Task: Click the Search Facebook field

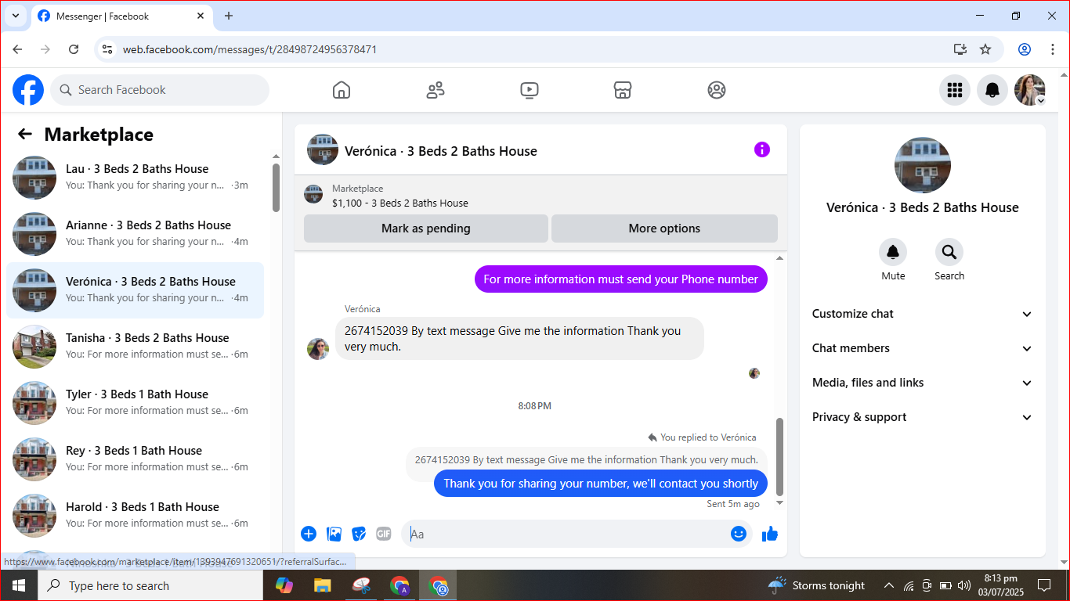Action: (x=160, y=90)
